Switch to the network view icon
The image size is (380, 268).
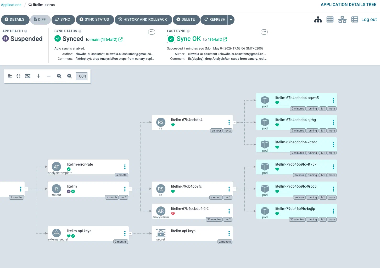(x=342, y=20)
